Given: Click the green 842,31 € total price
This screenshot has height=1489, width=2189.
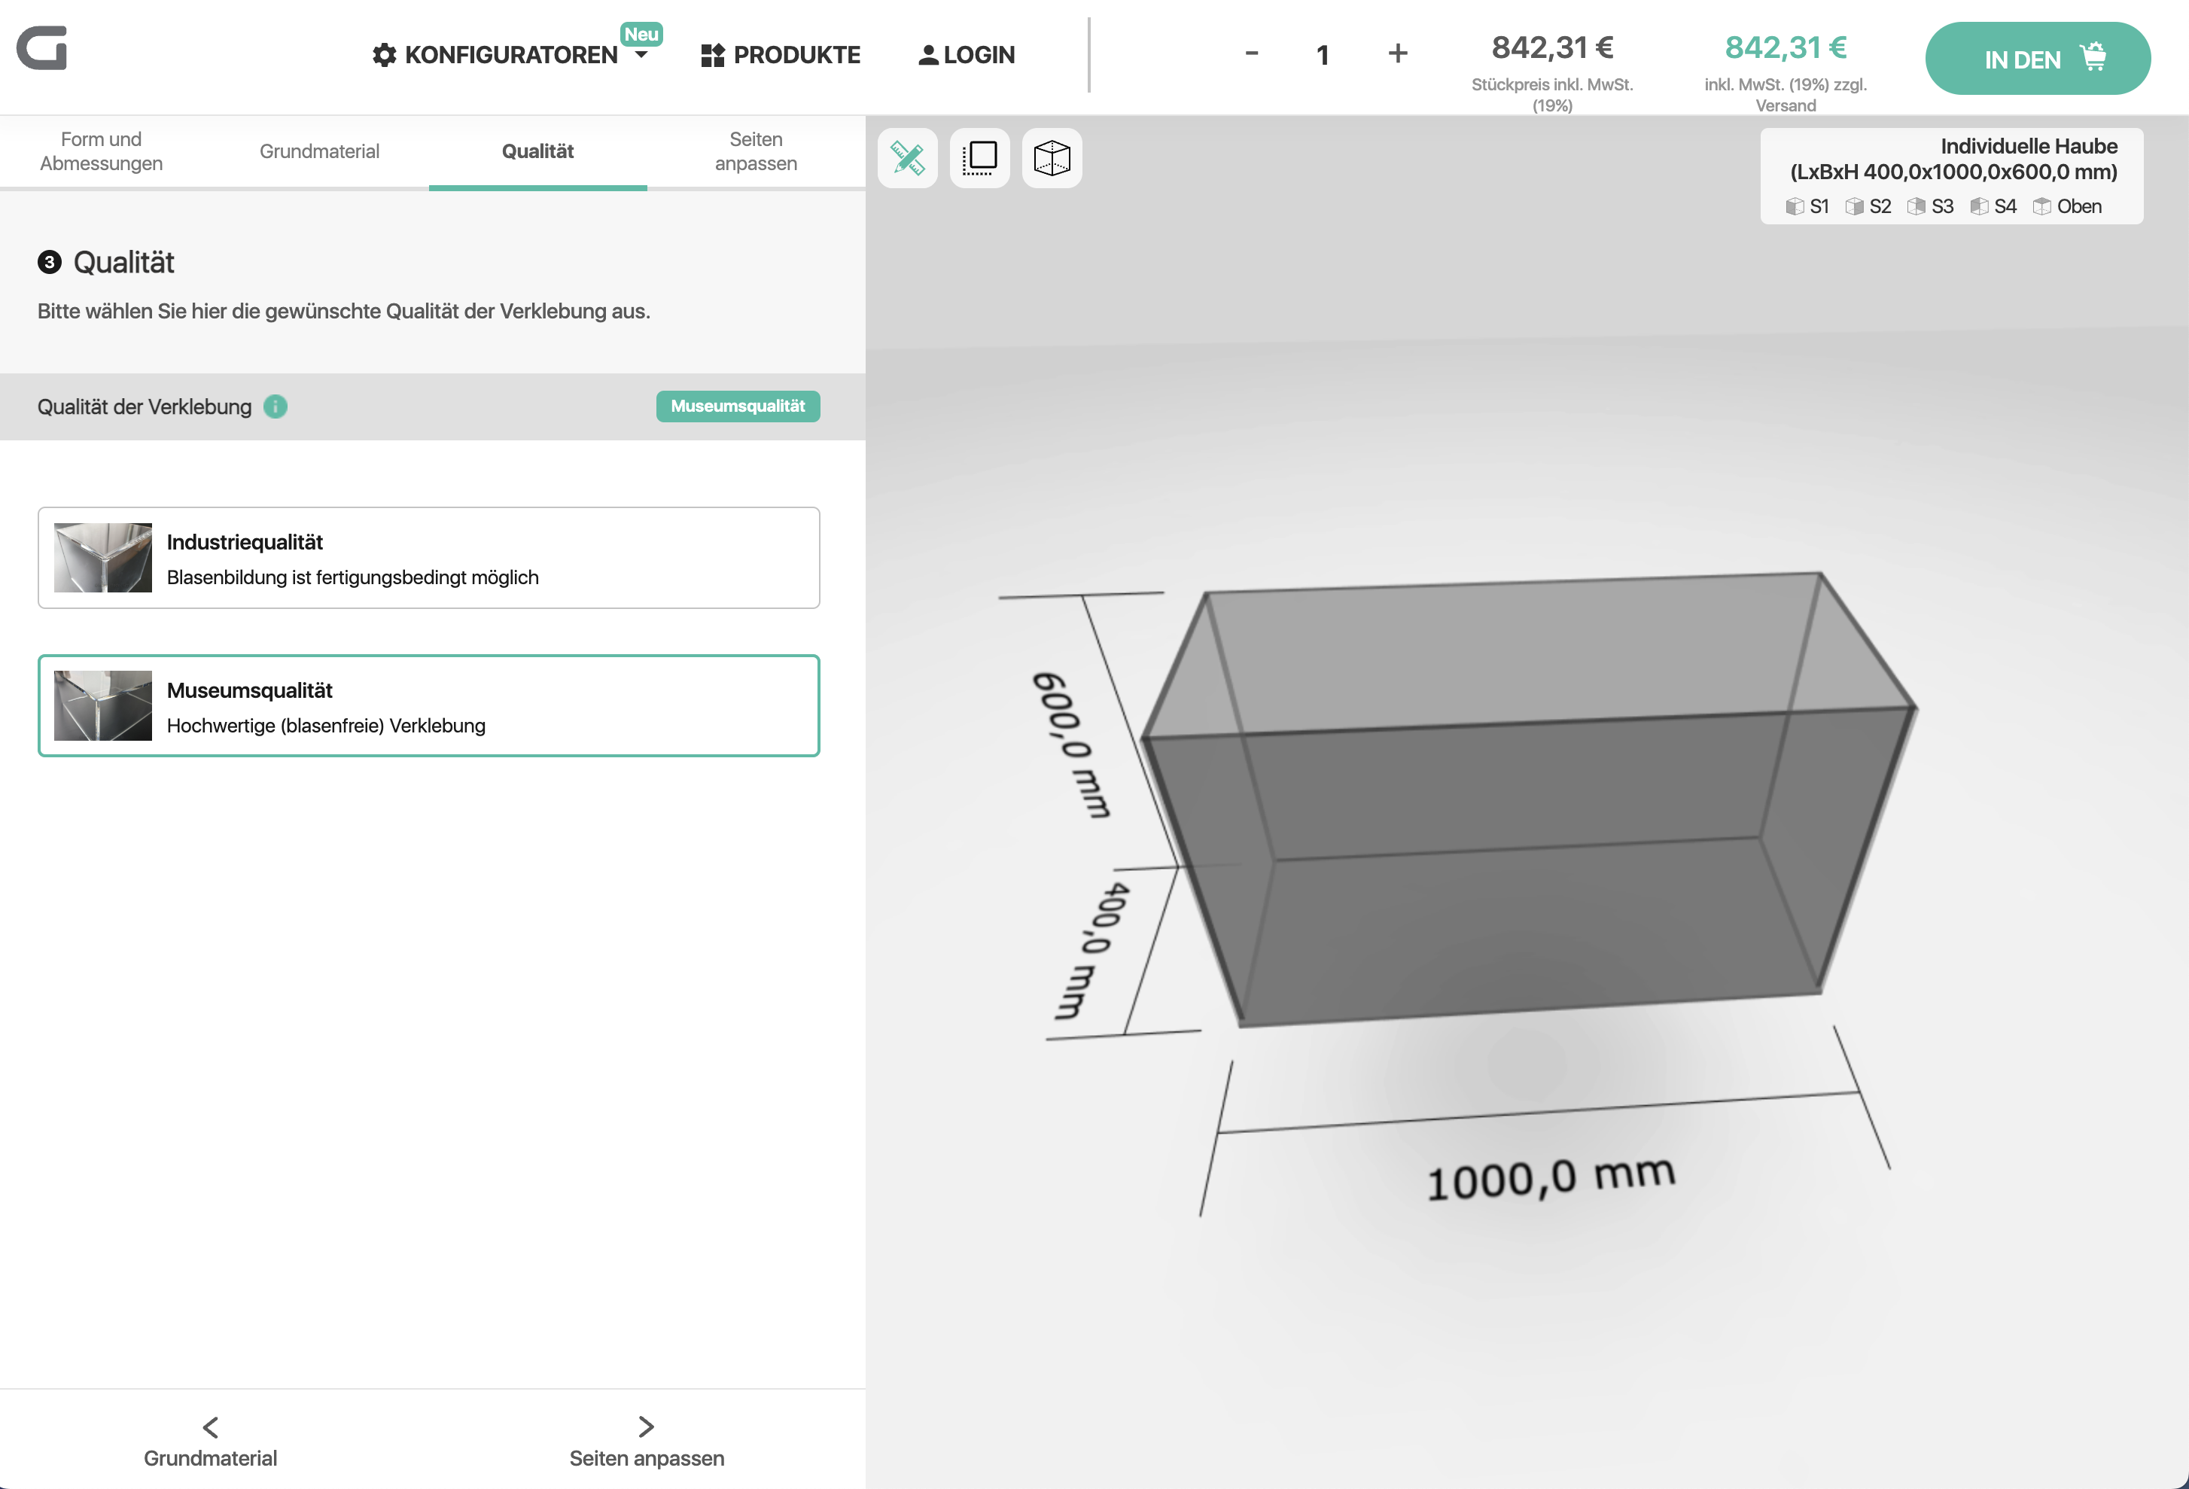Looking at the screenshot, I should 1785,47.
